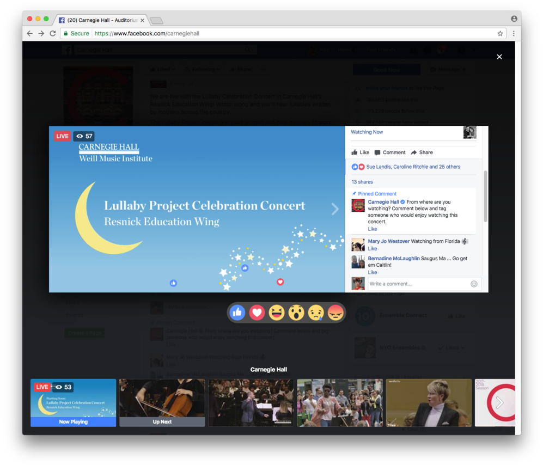Choose the Haha laughing reaction

(x=277, y=313)
